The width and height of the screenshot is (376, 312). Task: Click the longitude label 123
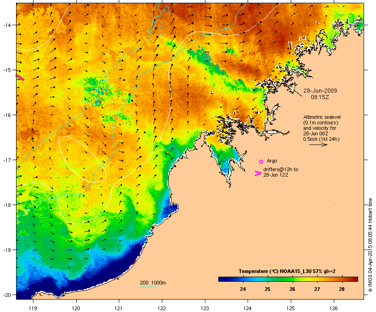point(205,308)
